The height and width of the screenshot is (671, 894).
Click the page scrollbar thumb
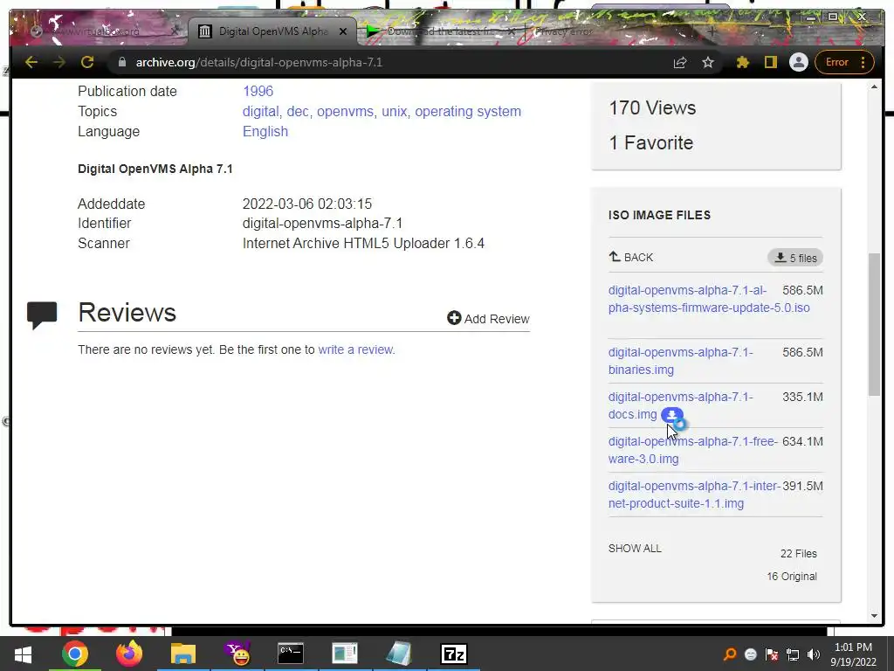point(874,324)
